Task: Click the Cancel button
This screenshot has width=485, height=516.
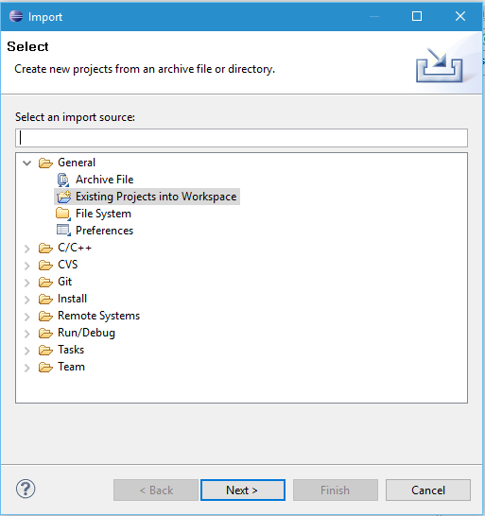Action: click(x=428, y=490)
